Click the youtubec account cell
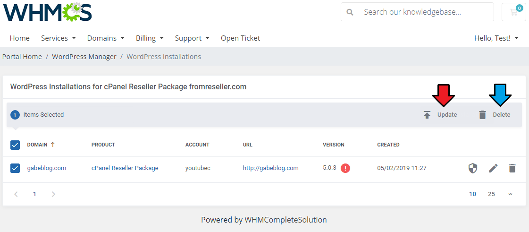Image resolution: width=529 pixels, height=232 pixels. click(x=198, y=168)
